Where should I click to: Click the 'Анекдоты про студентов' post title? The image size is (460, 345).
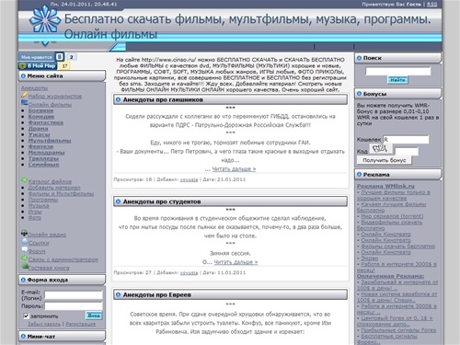coord(162,201)
